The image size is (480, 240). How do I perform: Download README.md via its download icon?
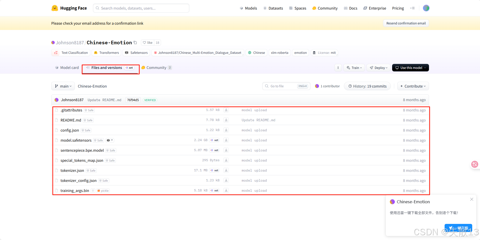(x=226, y=120)
